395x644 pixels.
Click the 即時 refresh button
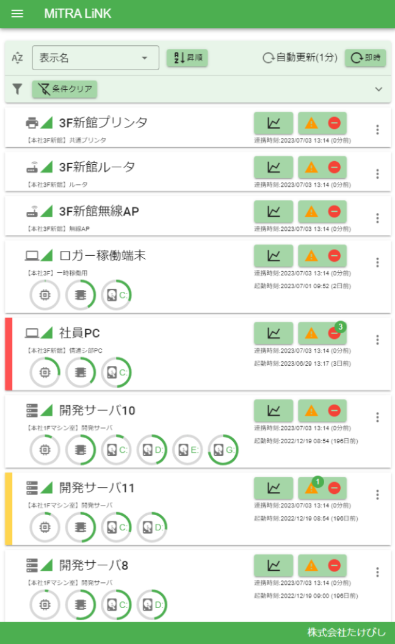(x=365, y=58)
